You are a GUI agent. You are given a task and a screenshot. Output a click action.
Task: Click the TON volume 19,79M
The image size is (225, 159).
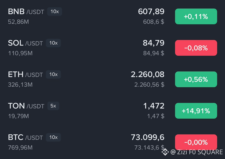click(x=18, y=116)
